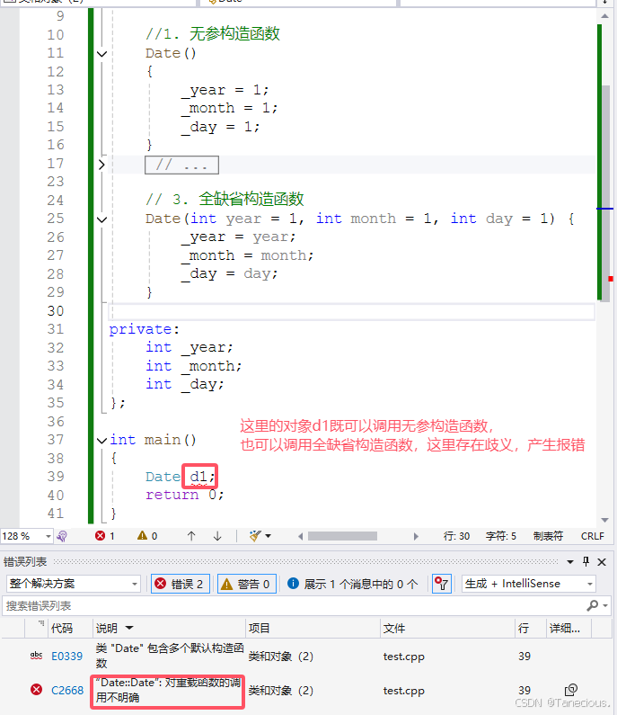Click the editor vertical scrollbar thumb
This screenshot has height=715, width=617.
pos(605,192)
